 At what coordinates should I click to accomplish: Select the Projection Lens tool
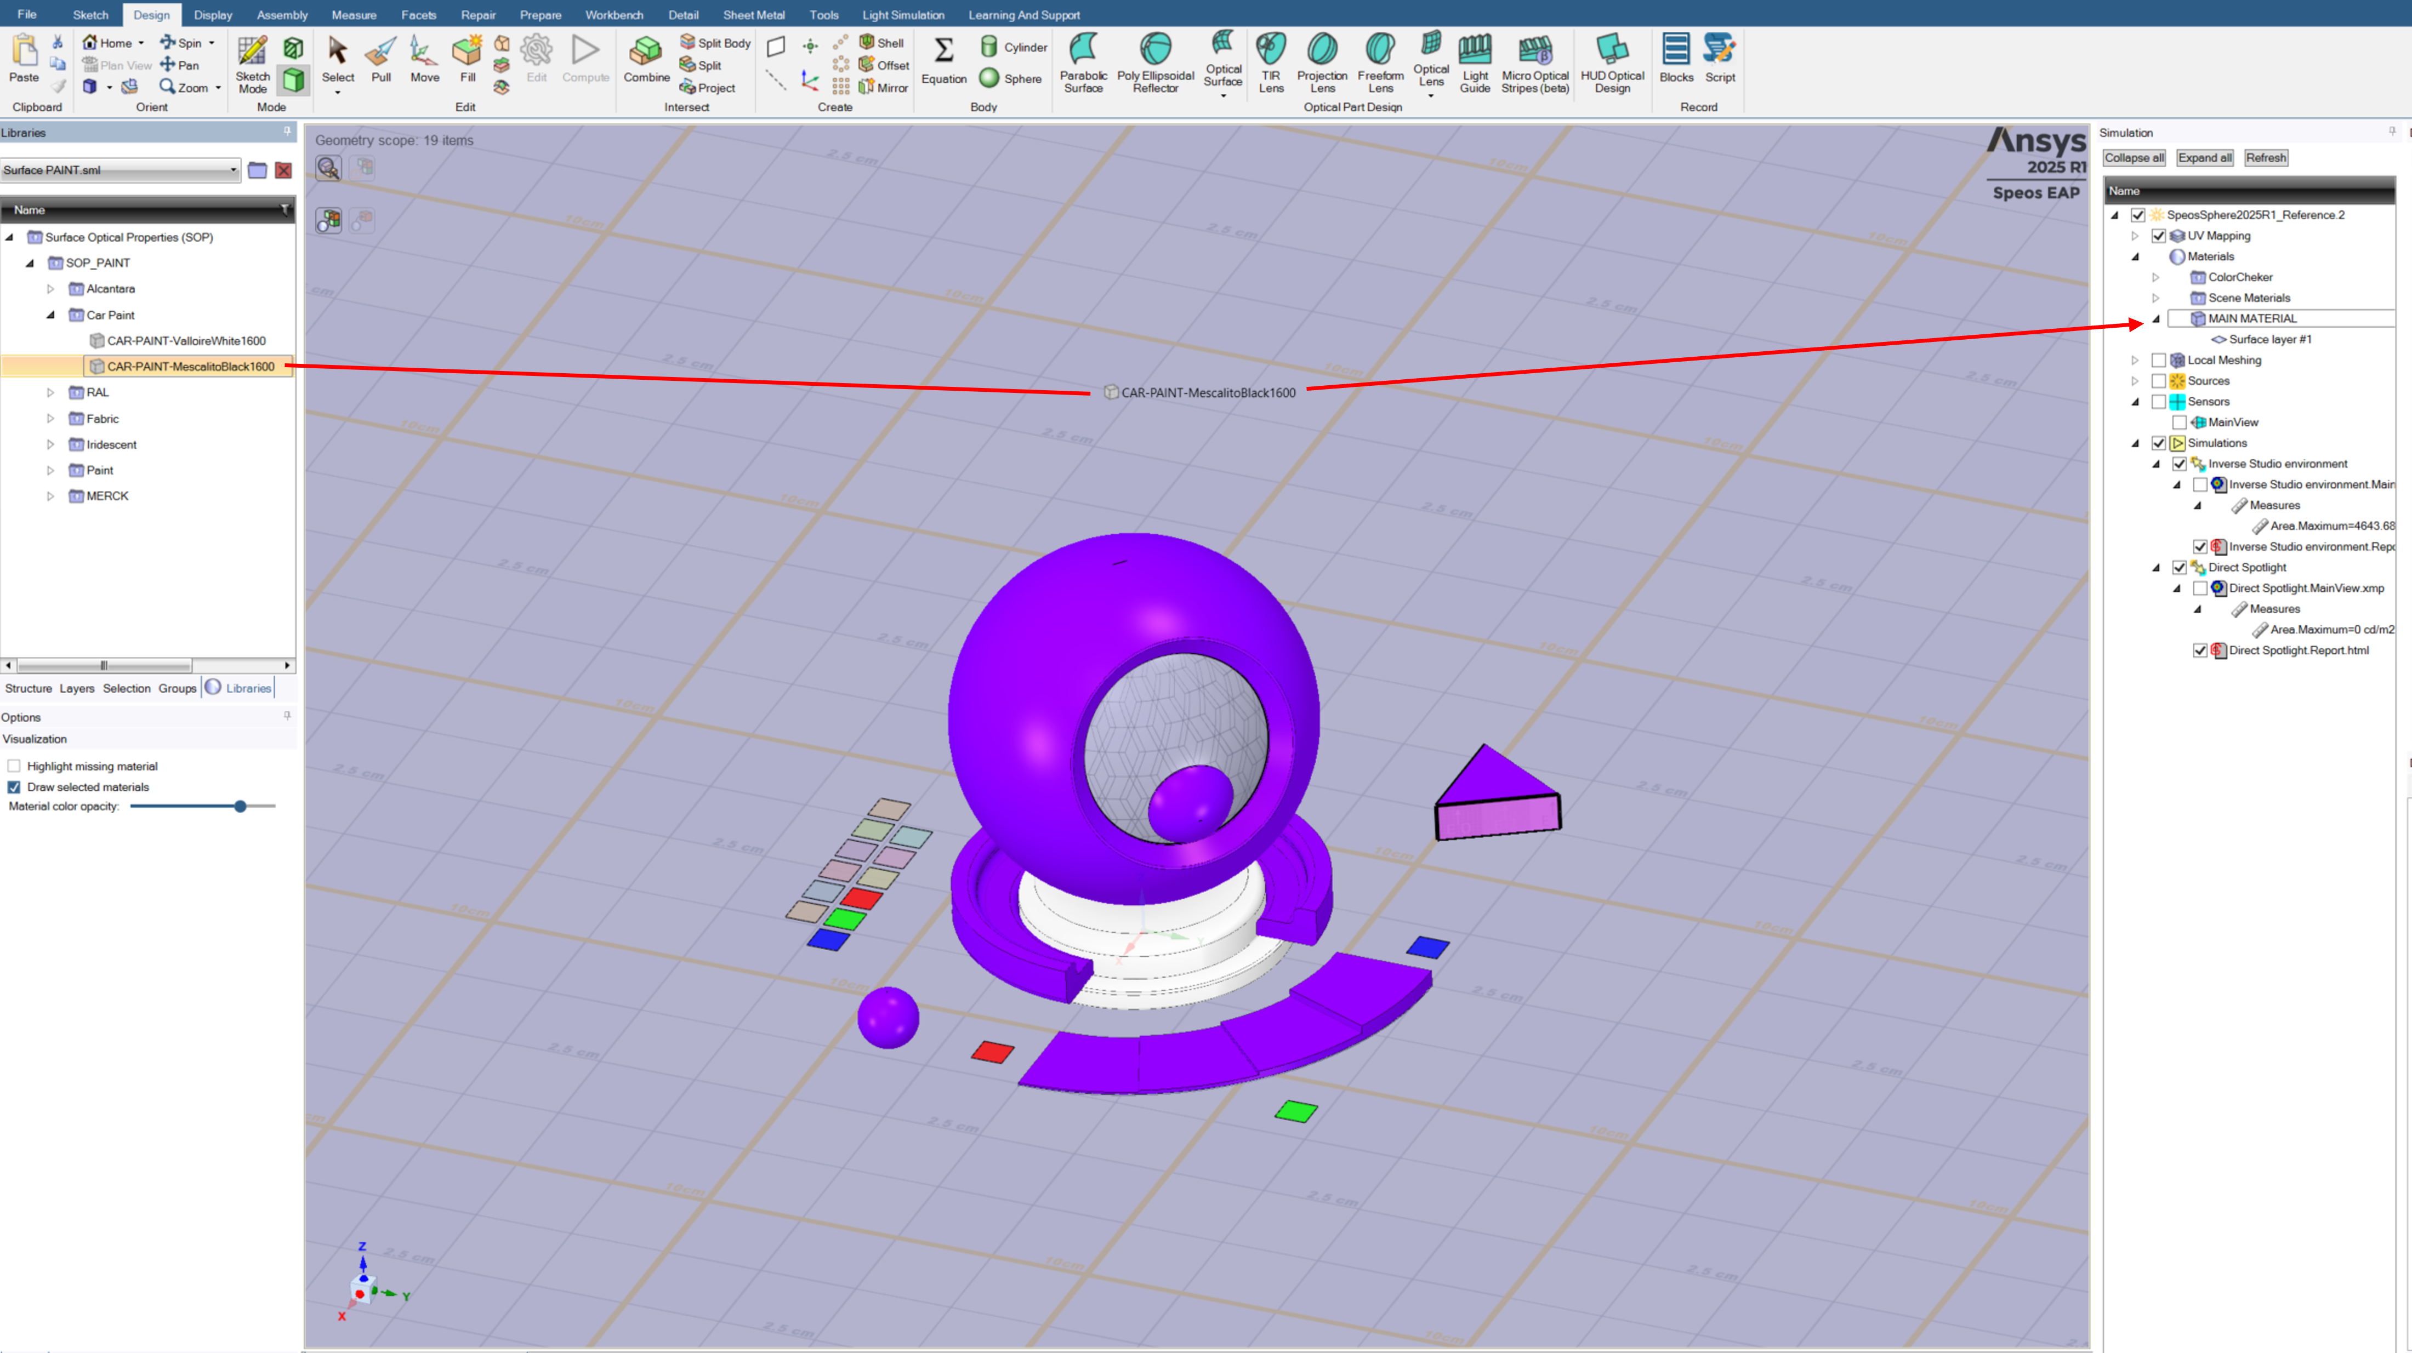tap(1322, 62)
